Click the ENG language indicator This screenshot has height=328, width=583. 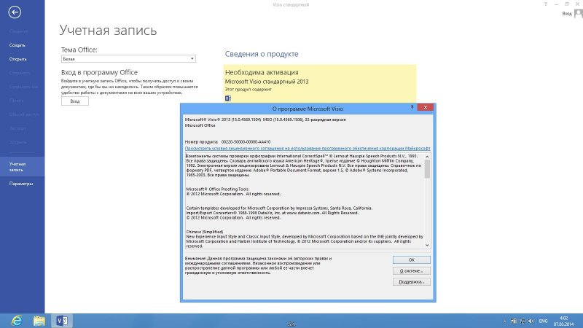point(543,321)
